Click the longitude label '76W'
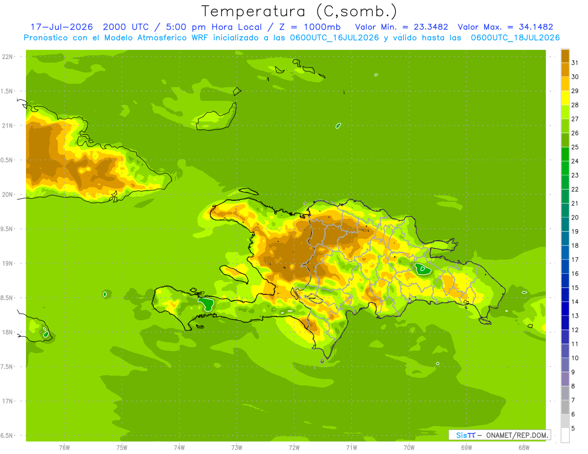 (x=64, y=447)
